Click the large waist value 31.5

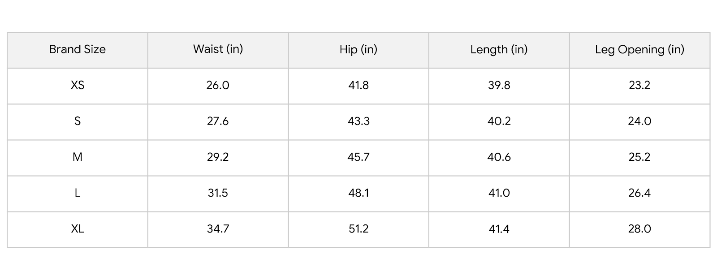[x=218, y=193]
